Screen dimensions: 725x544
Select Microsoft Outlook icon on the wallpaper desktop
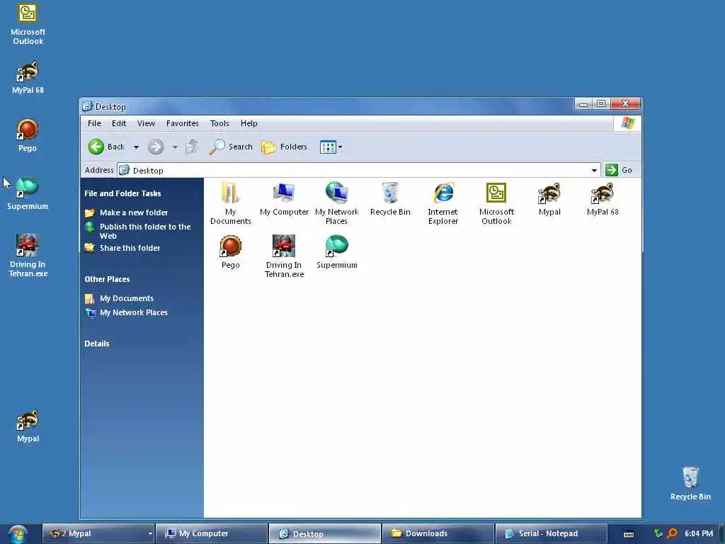coord(28,24)
